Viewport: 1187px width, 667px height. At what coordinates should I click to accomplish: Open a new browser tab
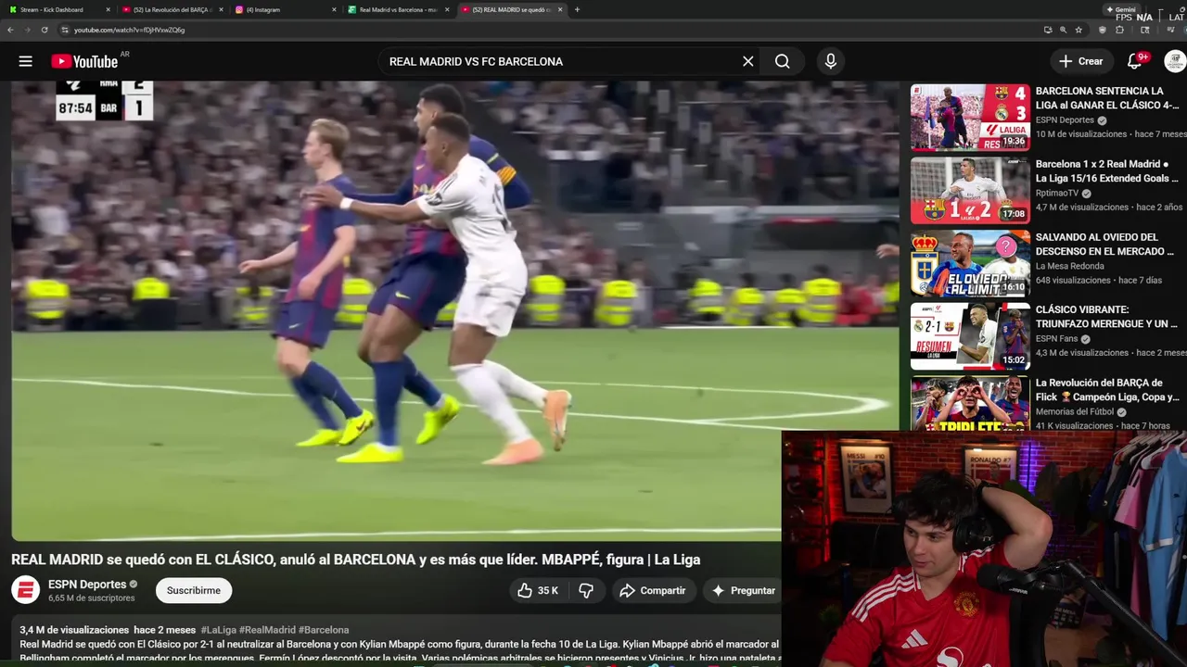point(577,9)
